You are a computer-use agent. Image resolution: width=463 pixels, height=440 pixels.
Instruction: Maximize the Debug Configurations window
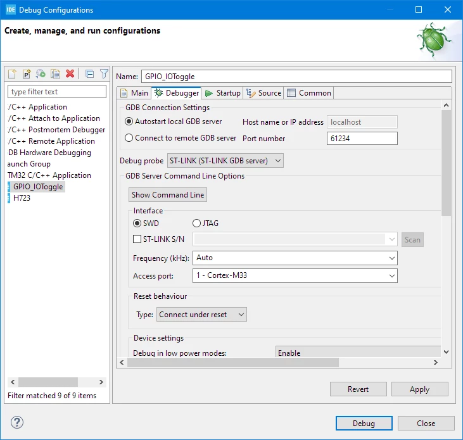click(419, 9)
